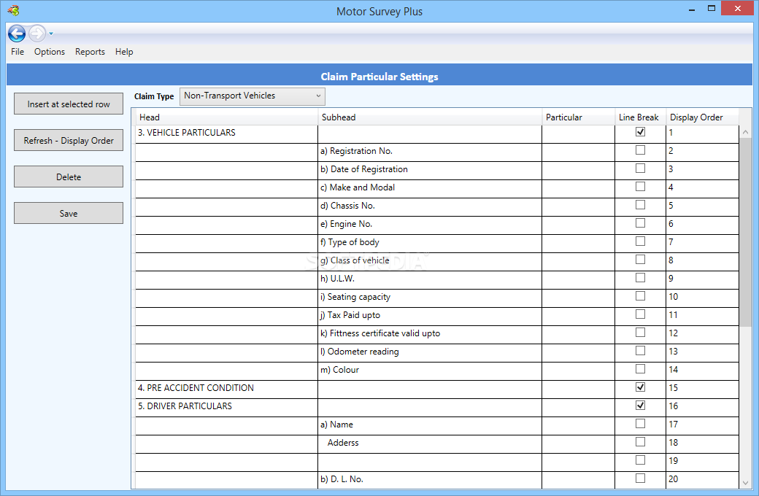Uncheck Line Break for 4. PRE ACCIDENT CONDITION
Screen dimensions: 759x496
point(640,387)
